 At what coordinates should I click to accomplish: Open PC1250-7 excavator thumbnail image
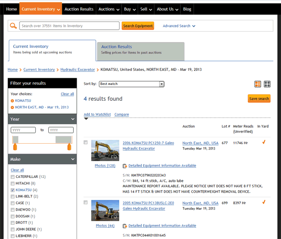click(x=105, y=151)
